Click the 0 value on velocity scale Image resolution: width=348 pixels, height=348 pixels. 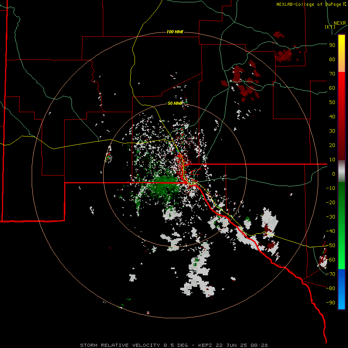pos(334,174)
